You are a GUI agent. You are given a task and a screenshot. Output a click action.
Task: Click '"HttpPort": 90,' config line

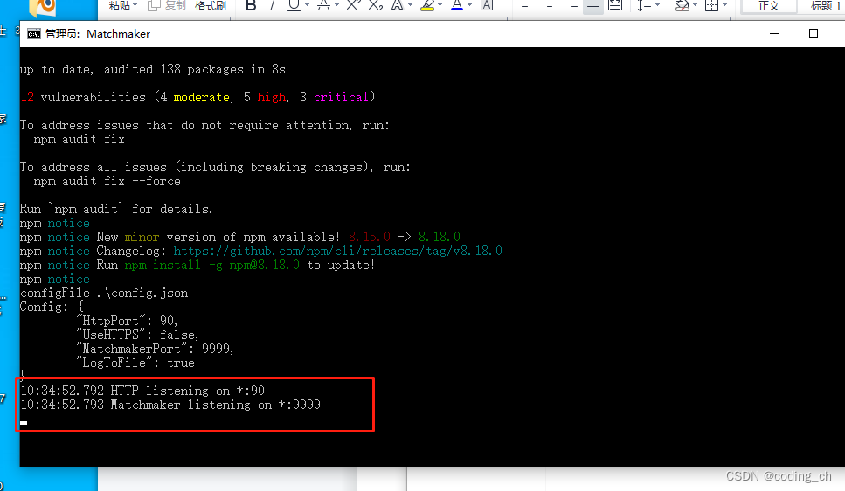(x=128, y=321)
